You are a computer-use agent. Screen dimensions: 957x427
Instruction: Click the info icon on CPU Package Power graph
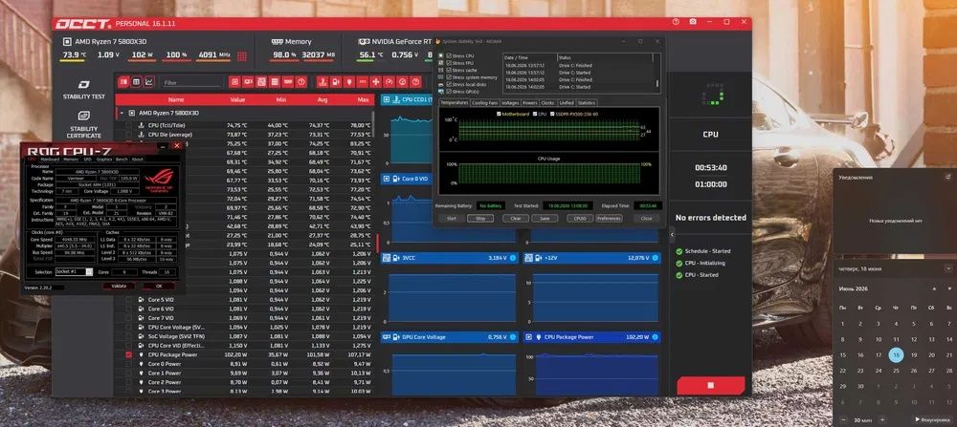(x=655, y=337)
